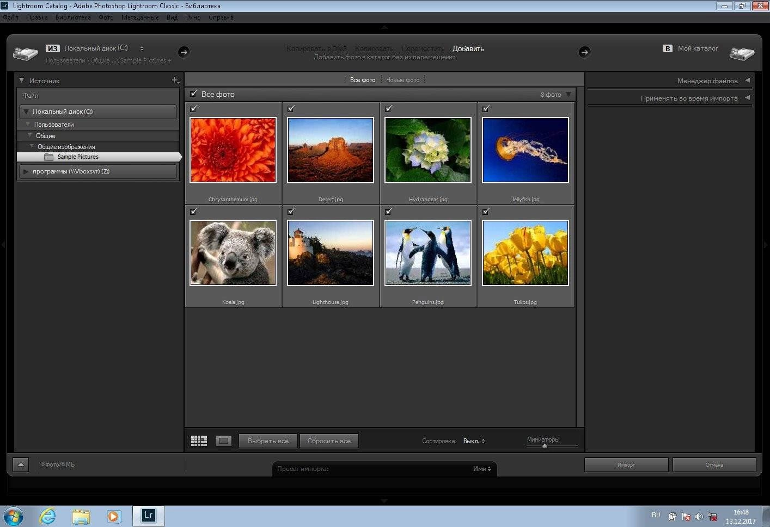Viewport: 770px width, 527px height.
Task: Click Lightroom icon in taskbar
Action: click(148, 516)
